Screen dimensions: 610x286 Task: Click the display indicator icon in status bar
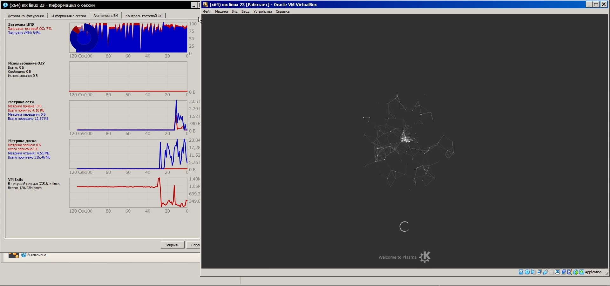(558, 272)
